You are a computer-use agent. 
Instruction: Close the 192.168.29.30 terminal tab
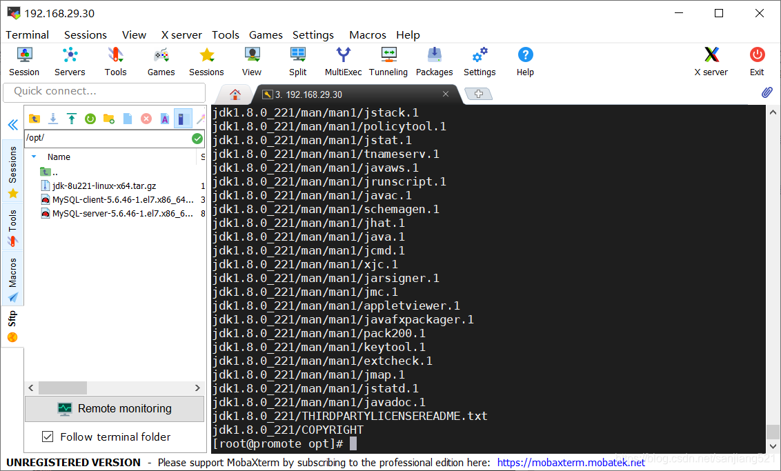tap(445, 94)
